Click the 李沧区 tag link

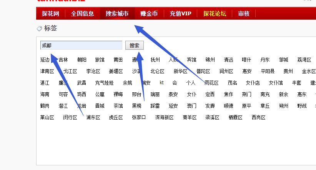pyautogui.click(x=93, y=71)
